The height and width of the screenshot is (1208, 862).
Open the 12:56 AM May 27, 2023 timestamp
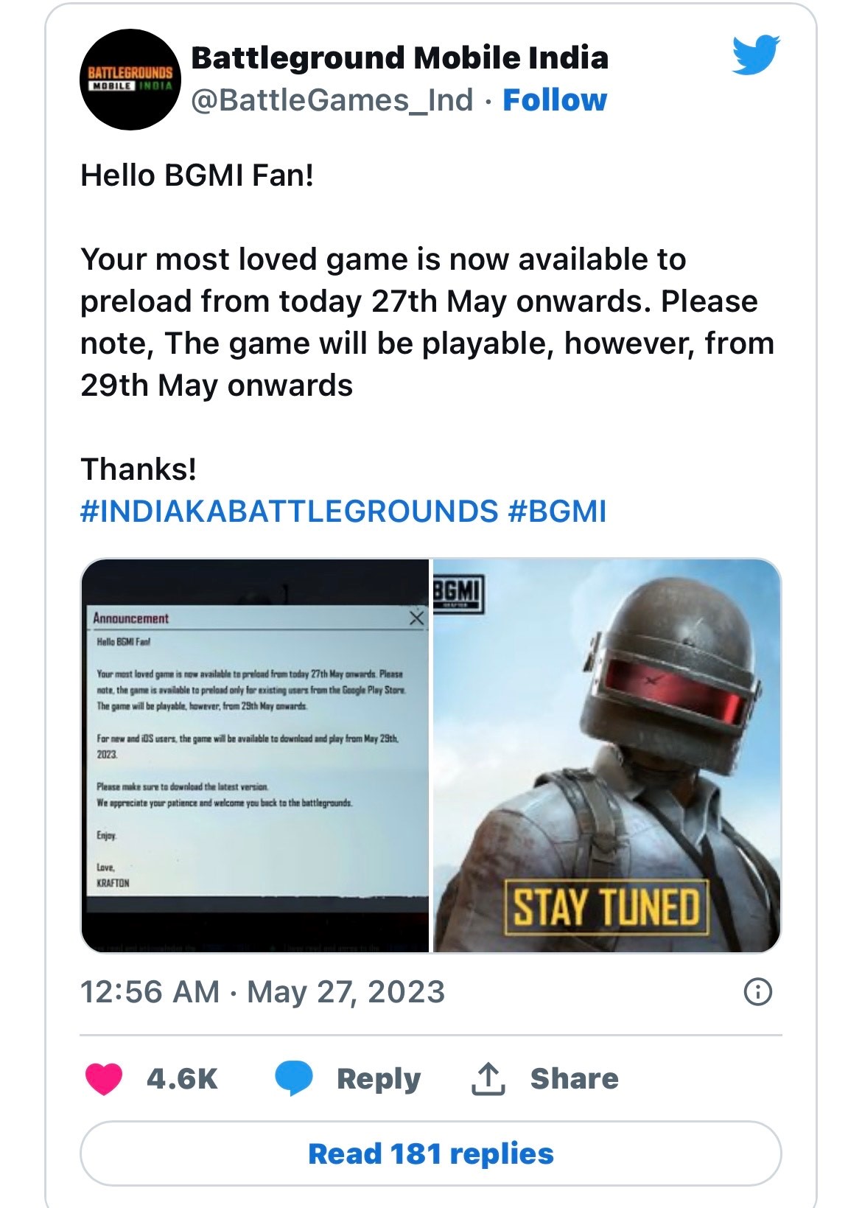click(262, 992)
